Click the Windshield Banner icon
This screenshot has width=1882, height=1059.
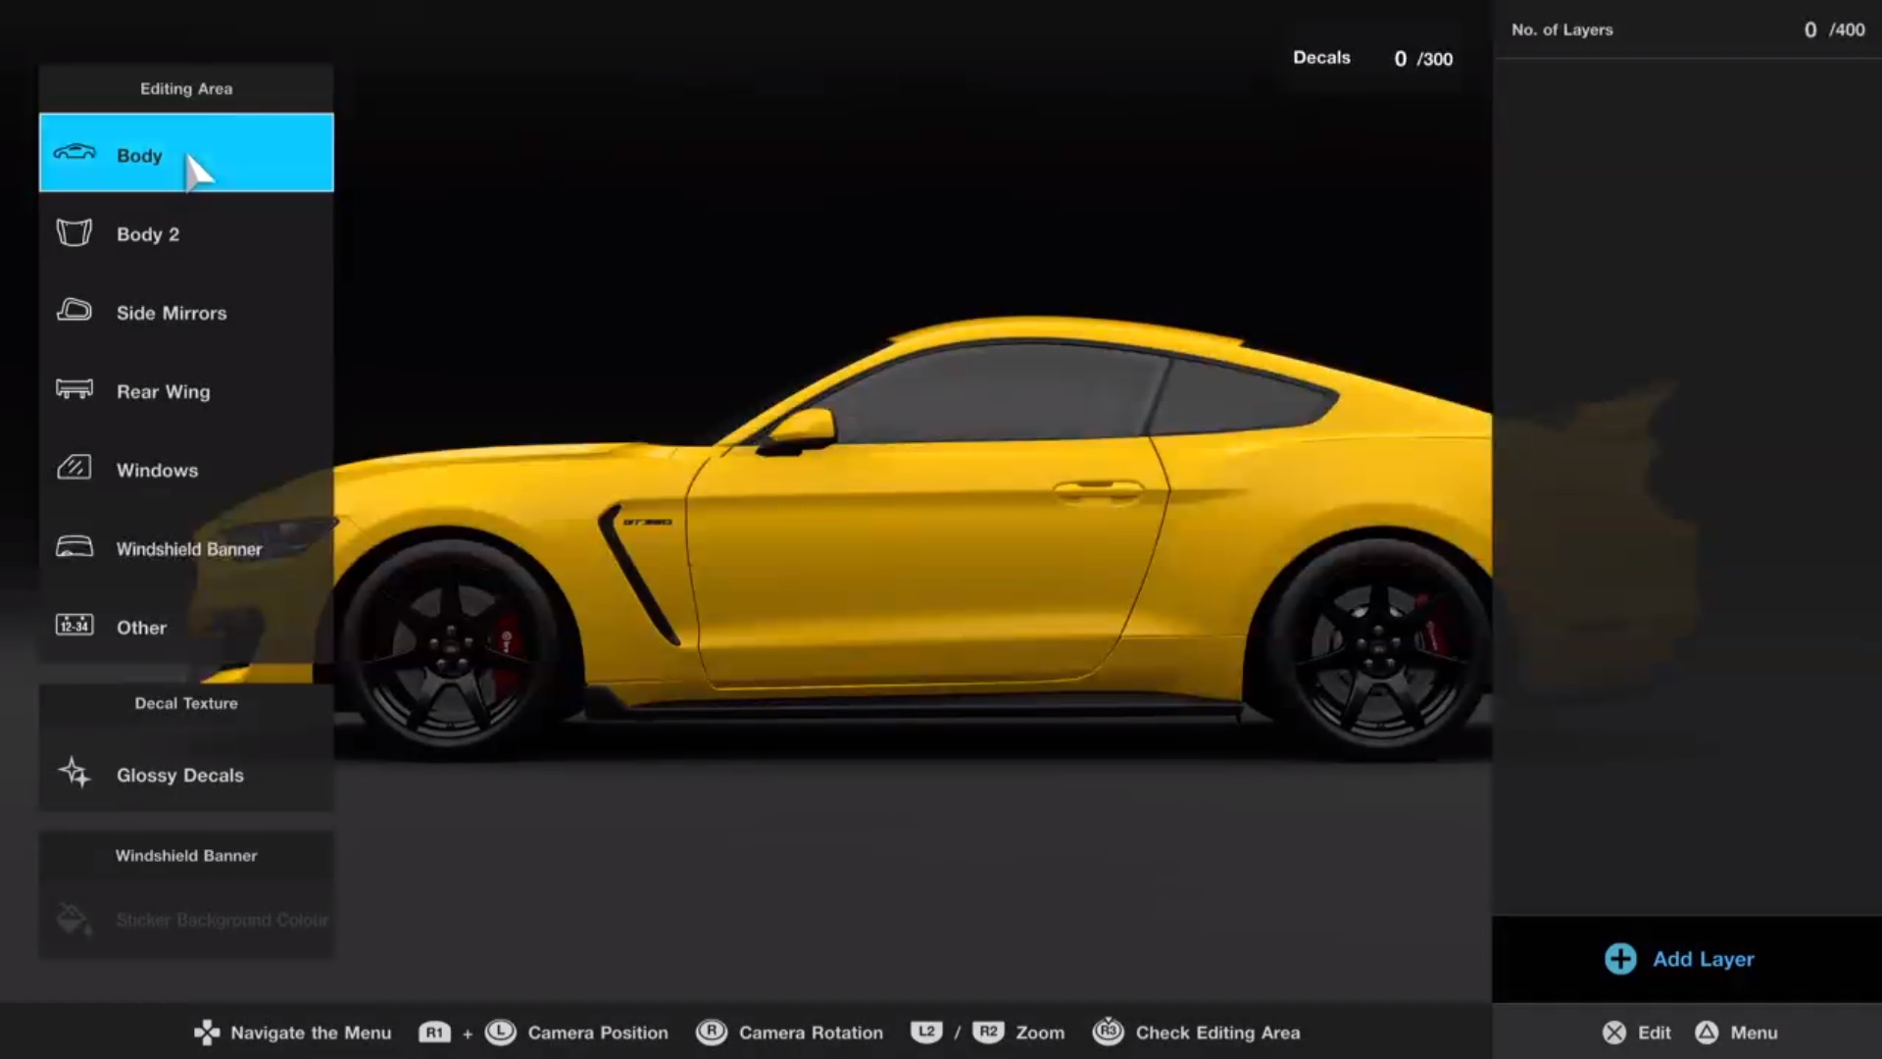coord(74,547)
